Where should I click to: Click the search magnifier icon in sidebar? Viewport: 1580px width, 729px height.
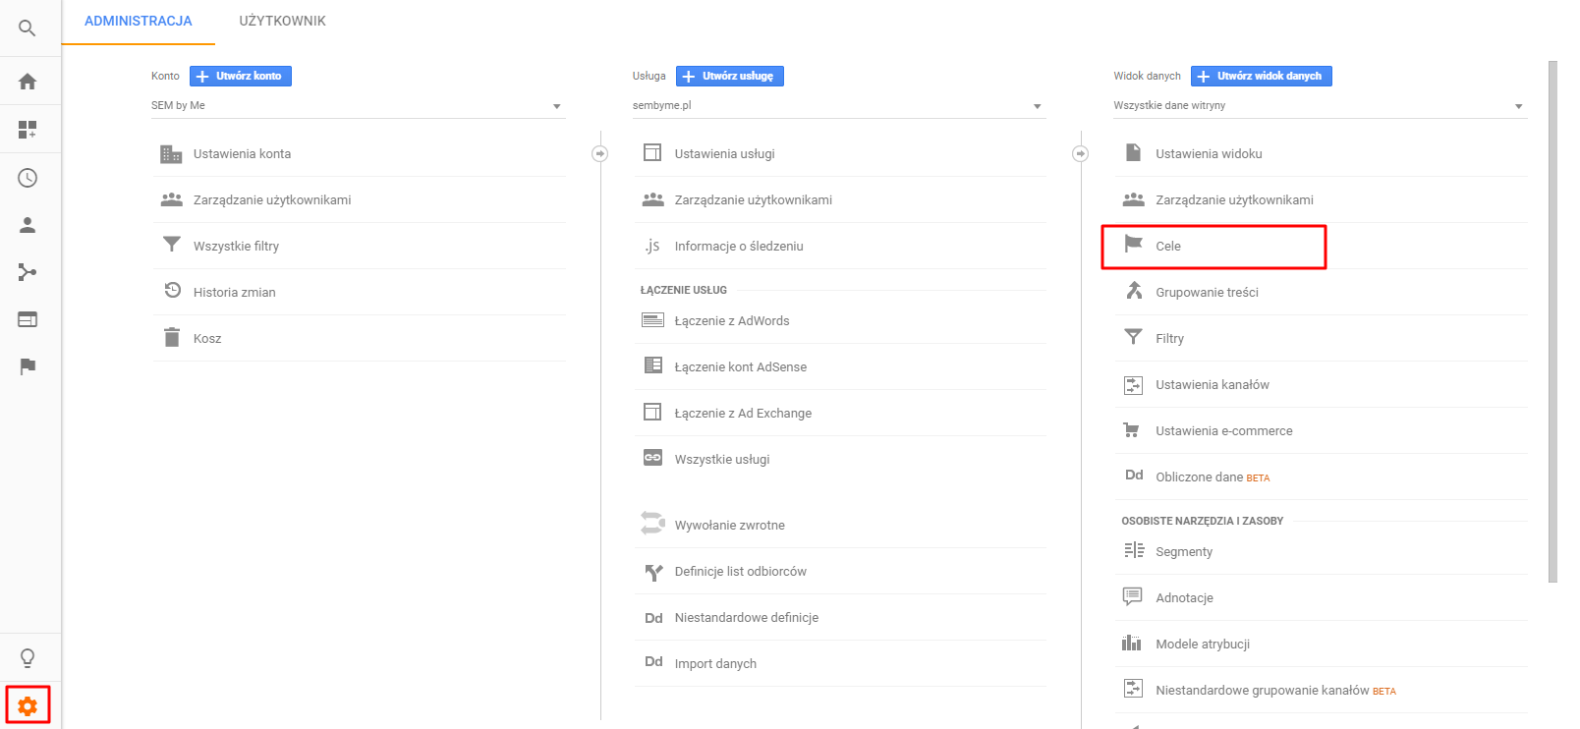click(x=28, y=28)
